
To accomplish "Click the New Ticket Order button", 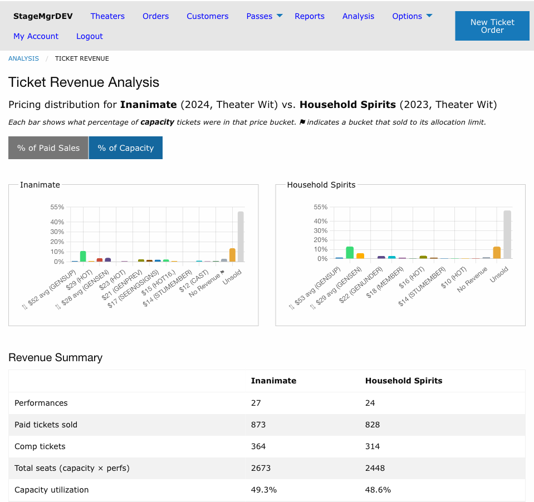I will pos(492,26).
